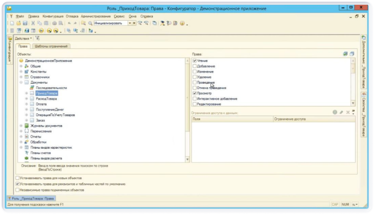Click the Save icon in the toolbar
The width and height of the screenshot is (374, 214).
click(25, 23)
